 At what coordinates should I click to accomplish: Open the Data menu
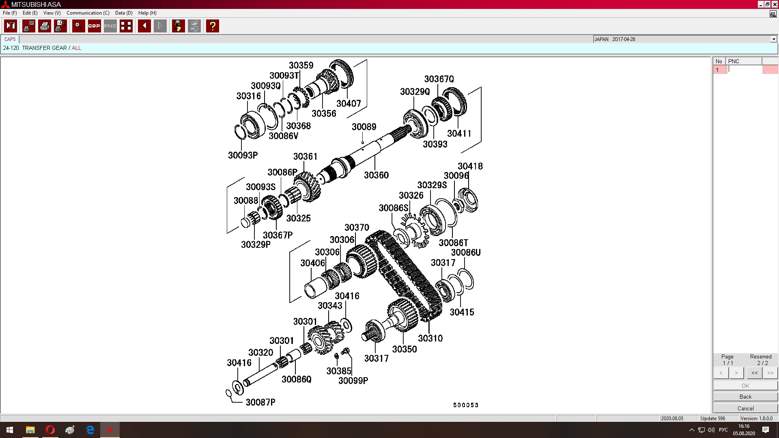124,13
